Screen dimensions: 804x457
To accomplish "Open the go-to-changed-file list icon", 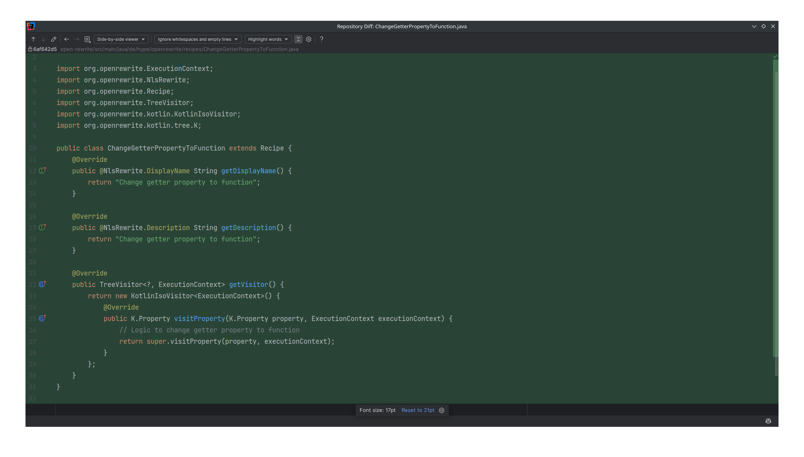I will pyautogui.click(x=87, y=39).
